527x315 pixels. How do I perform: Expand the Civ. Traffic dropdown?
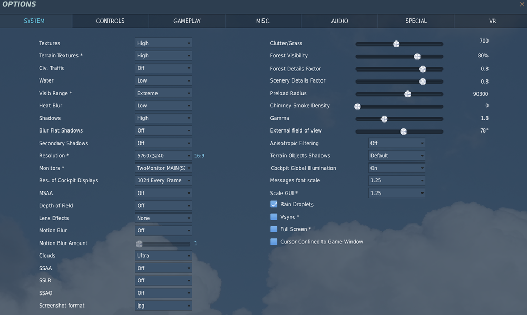click(x=163, y=68)
